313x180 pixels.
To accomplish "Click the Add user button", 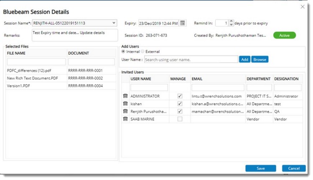I will (x=244, y=59).
